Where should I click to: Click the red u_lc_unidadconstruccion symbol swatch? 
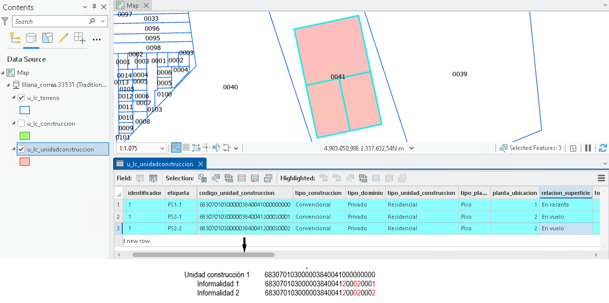[25, 162]
